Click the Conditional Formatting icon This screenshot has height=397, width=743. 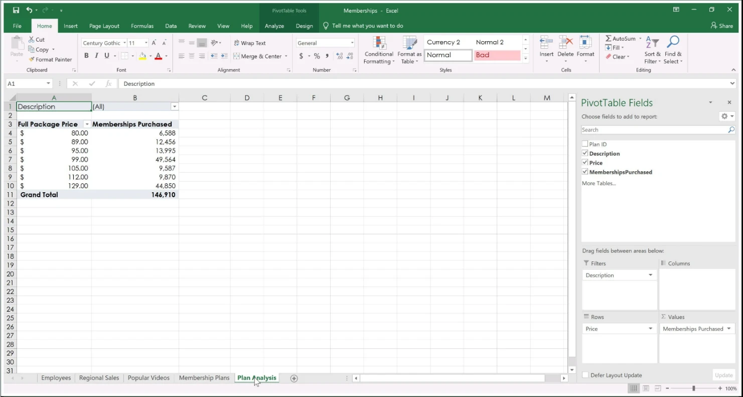pos(379,43)
